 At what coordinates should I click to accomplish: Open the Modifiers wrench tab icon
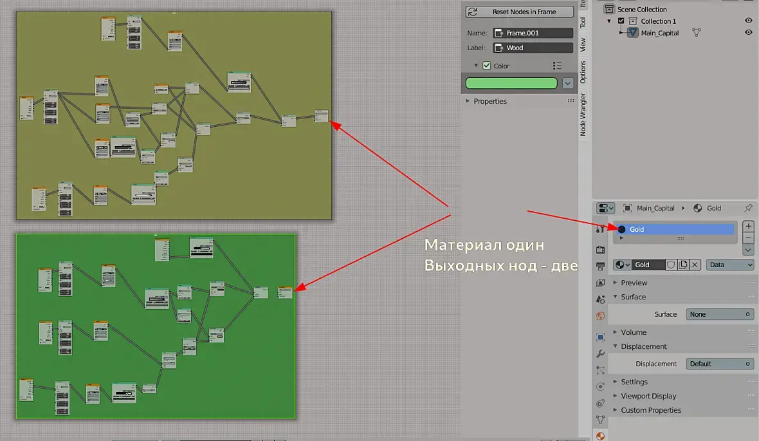(x=600, y=354)
